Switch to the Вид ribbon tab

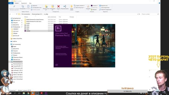tap(30, 3)
